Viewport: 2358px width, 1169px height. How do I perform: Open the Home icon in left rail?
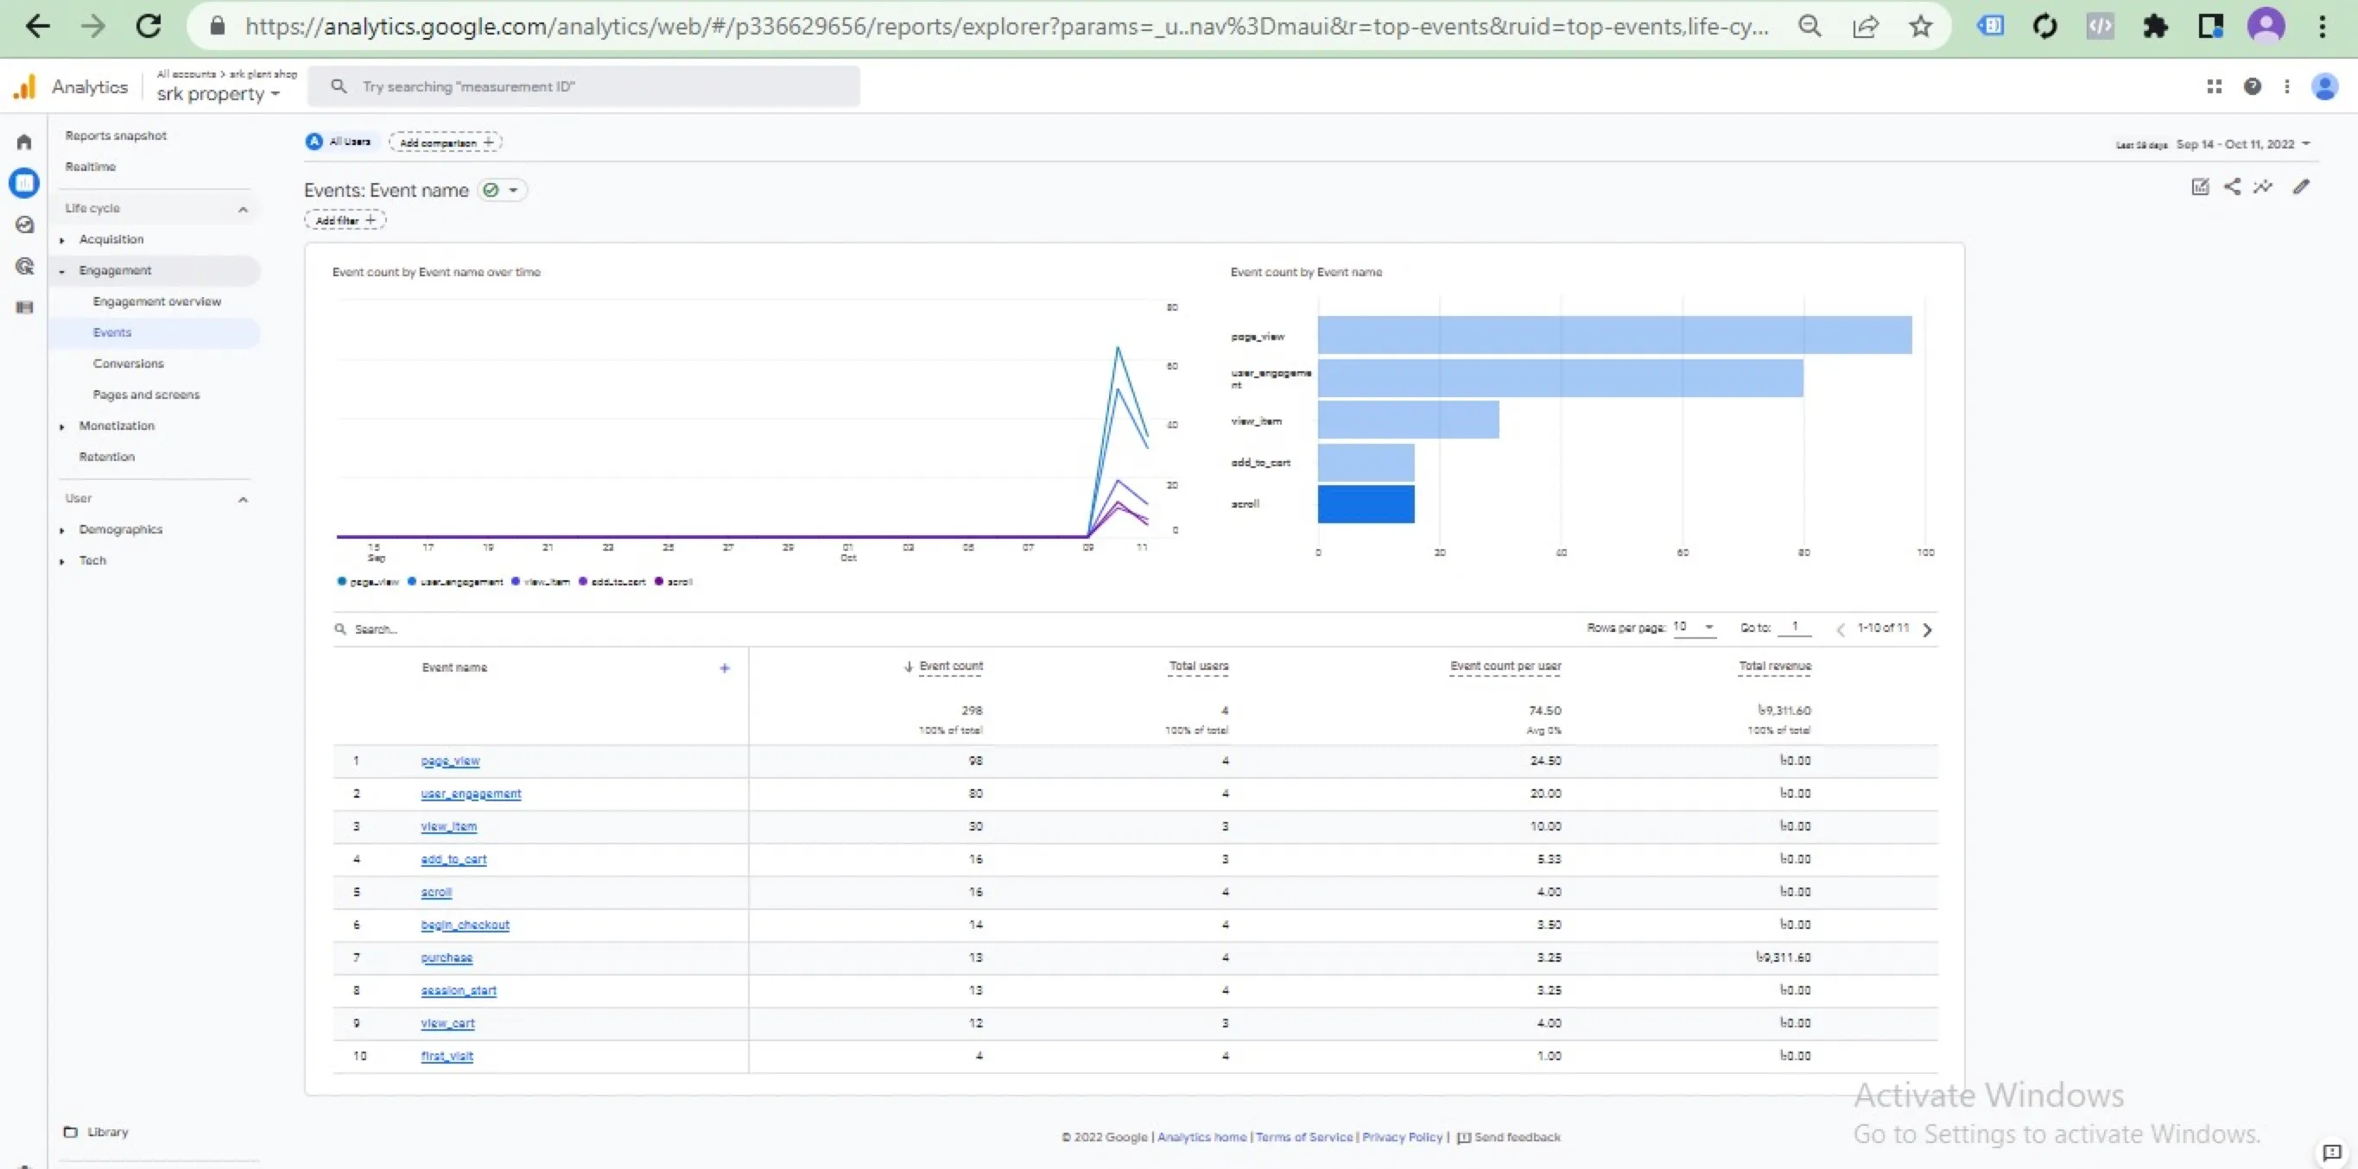point(25,142)
